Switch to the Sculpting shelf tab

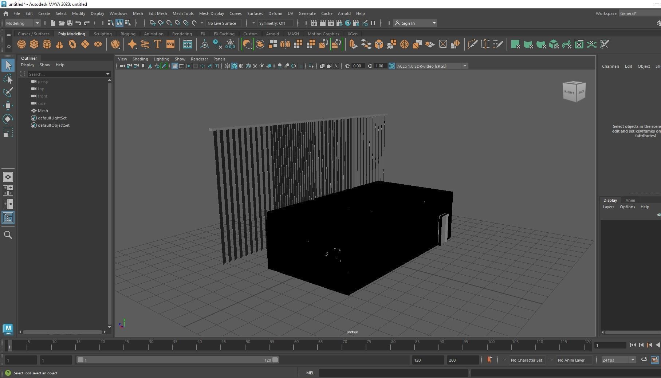tap(103, 34)
